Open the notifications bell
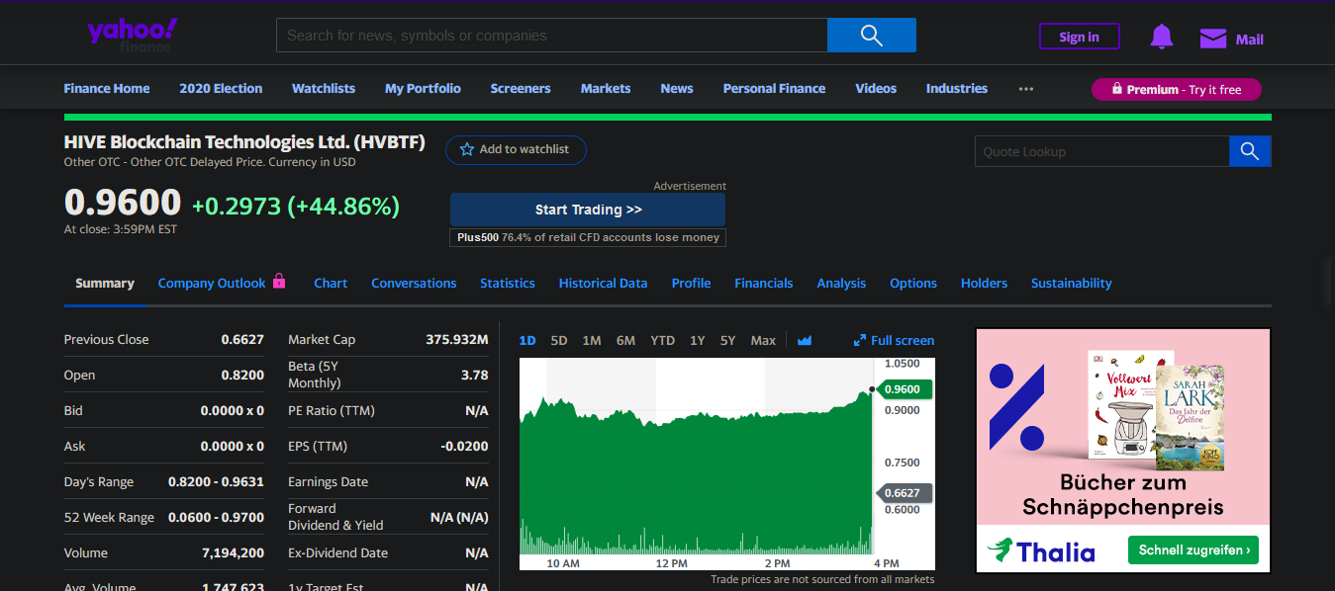1335x591 pixels. click(1161, 38)
